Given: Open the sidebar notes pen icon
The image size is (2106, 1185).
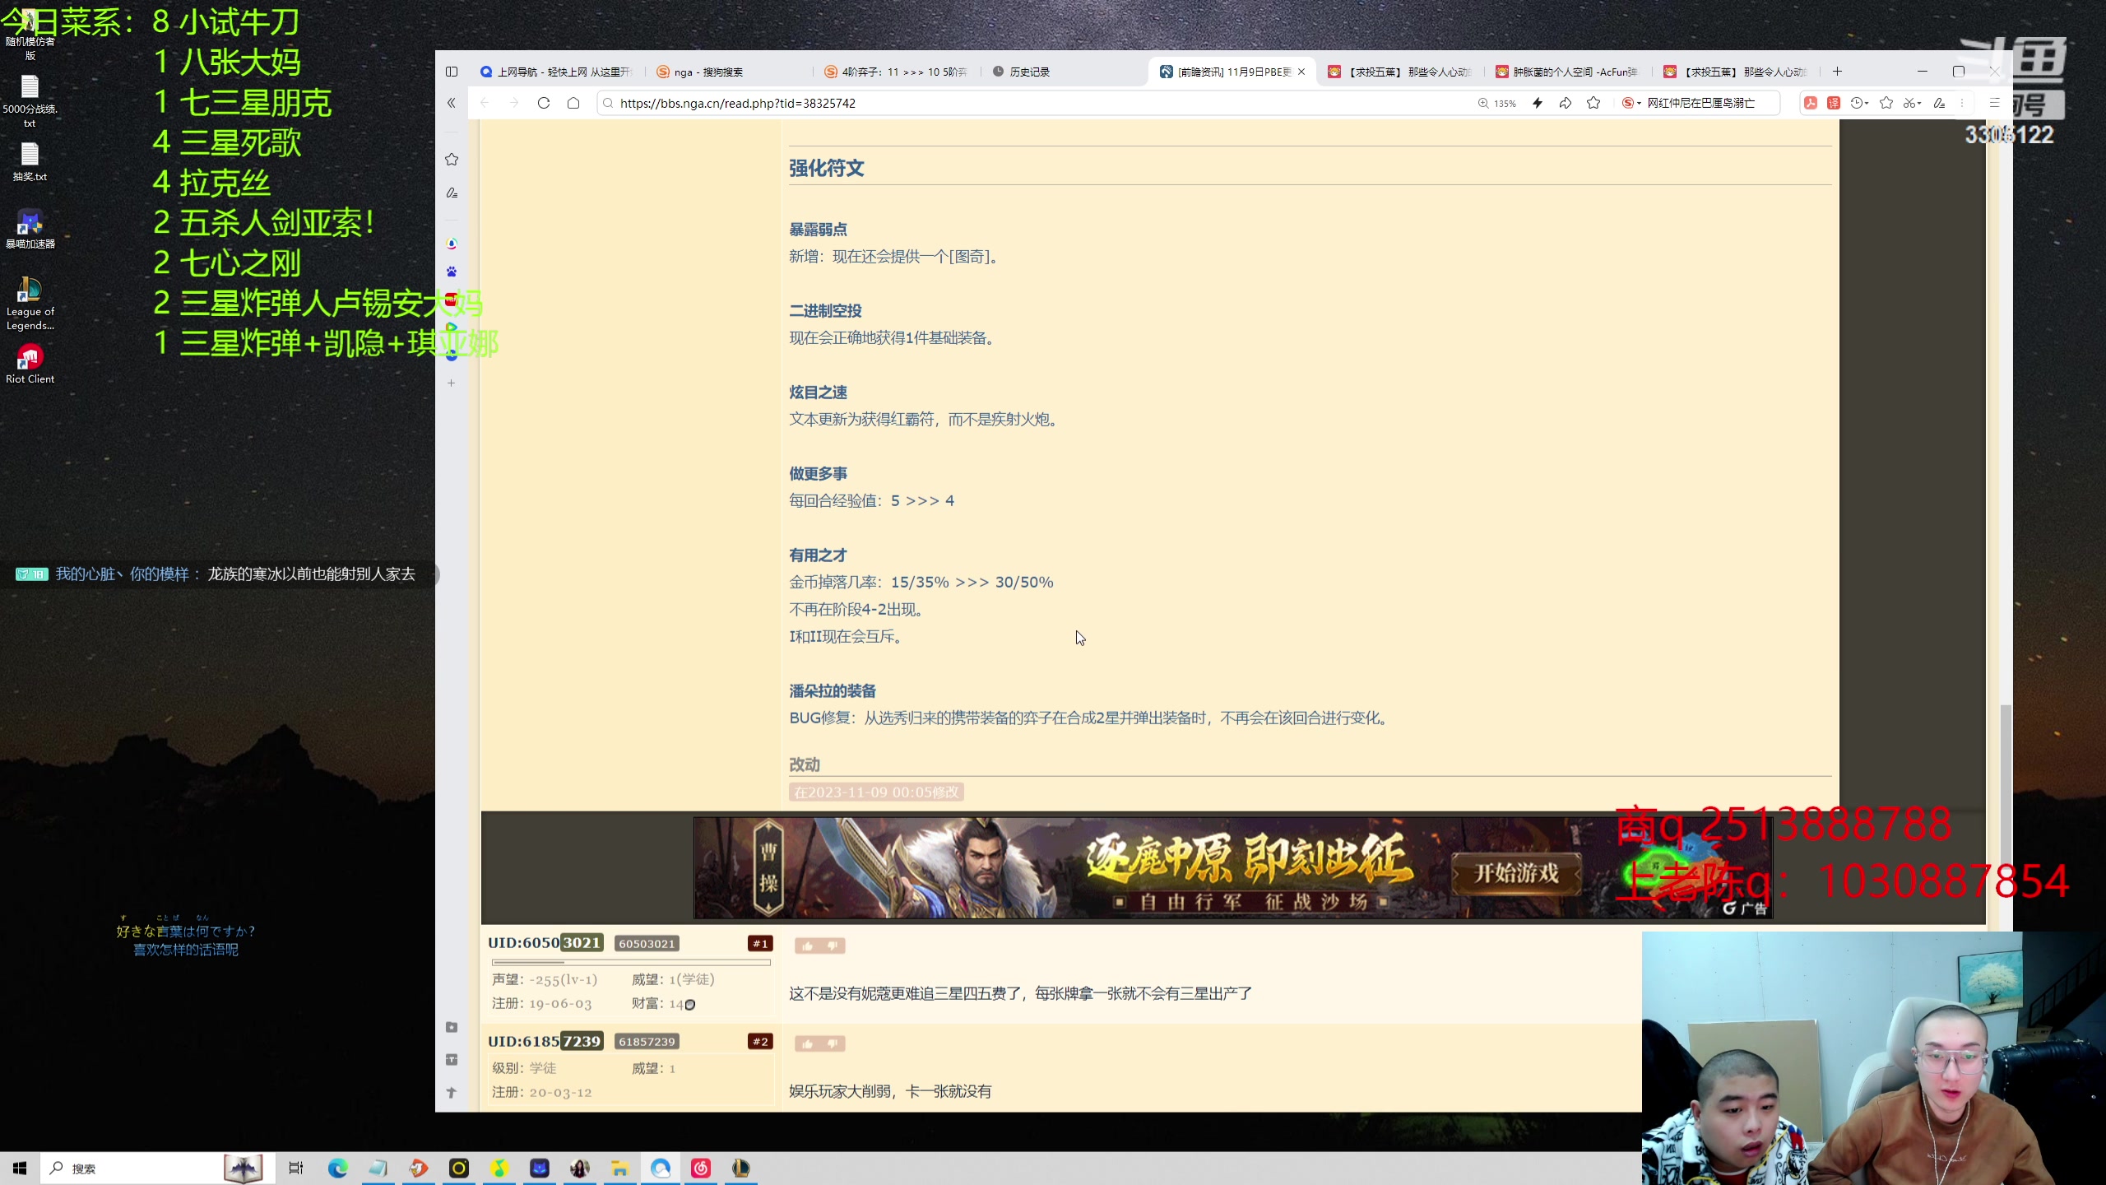Looking at the screenshot, I should coord(452,193).
